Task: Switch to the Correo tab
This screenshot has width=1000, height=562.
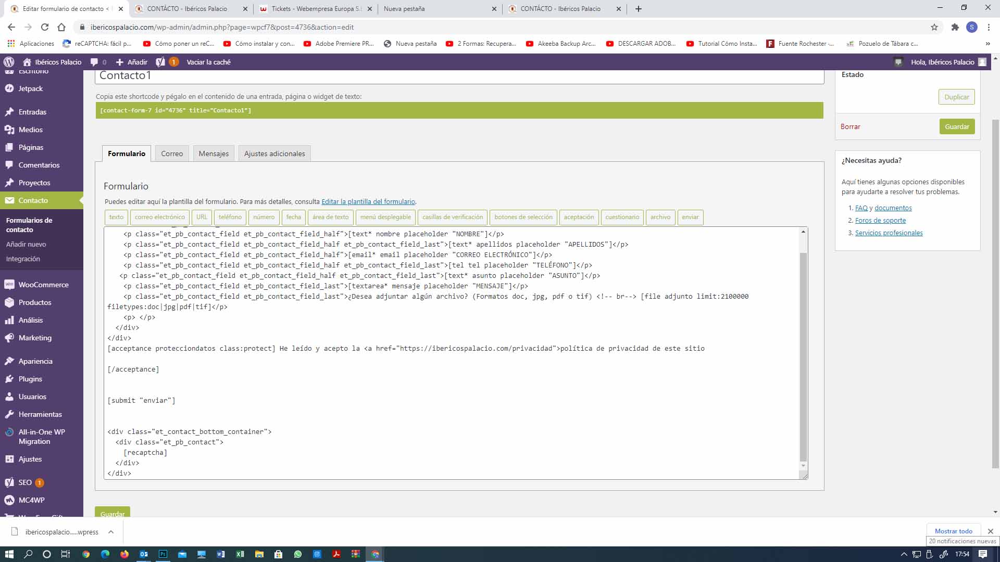Action: point(172,154)
